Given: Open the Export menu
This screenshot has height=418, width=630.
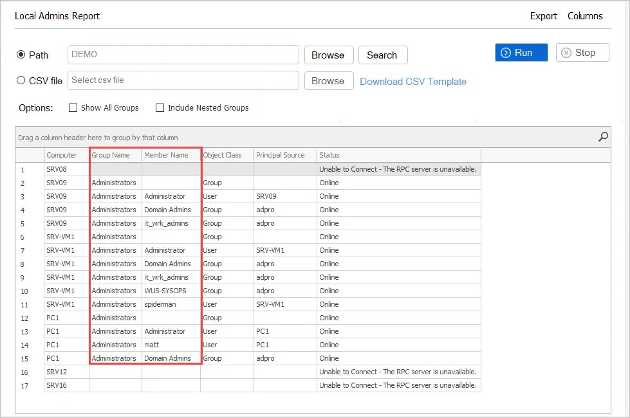Looking at the screenshot, I should (x=543, y=16).
